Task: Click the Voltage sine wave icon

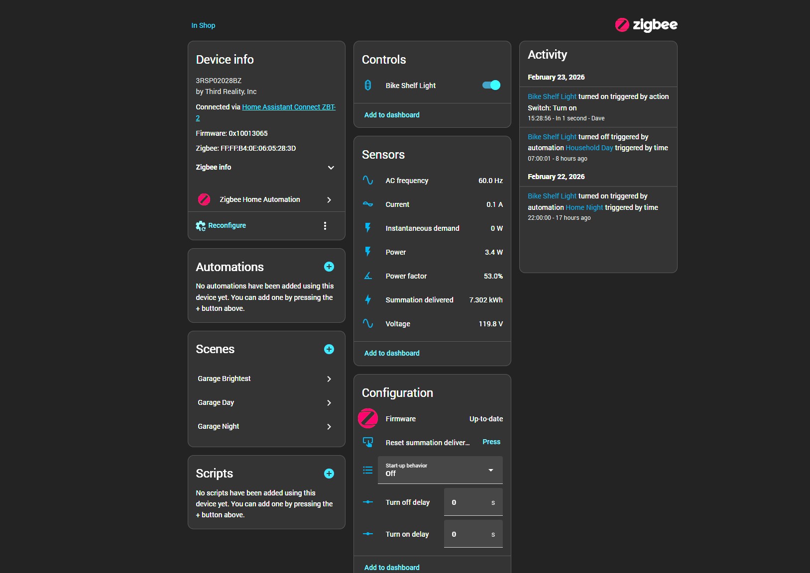Action: click(x=368, y=324)
